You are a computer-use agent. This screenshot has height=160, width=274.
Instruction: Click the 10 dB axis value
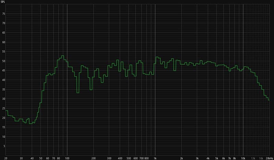pyautogui.click(x=4, y=137)
